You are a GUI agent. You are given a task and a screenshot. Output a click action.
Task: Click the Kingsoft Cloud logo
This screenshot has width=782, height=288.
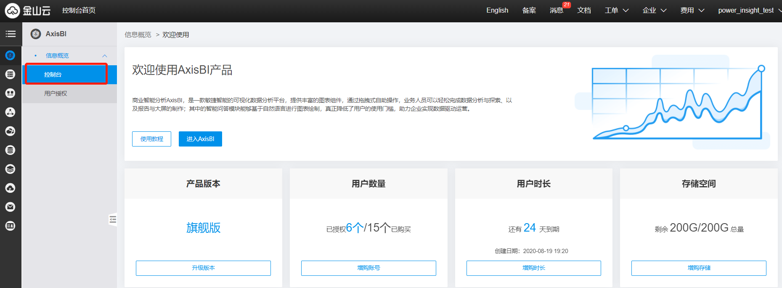point(28,11)
